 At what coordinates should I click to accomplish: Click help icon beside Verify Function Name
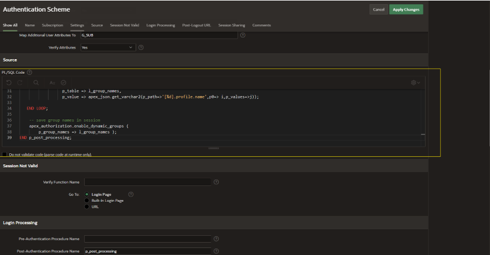coord(216,182)
